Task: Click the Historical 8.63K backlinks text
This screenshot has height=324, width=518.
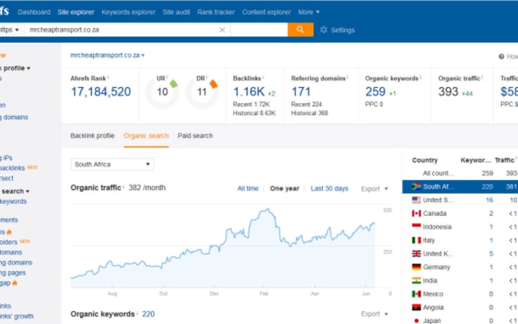Action: pos(254,113)
